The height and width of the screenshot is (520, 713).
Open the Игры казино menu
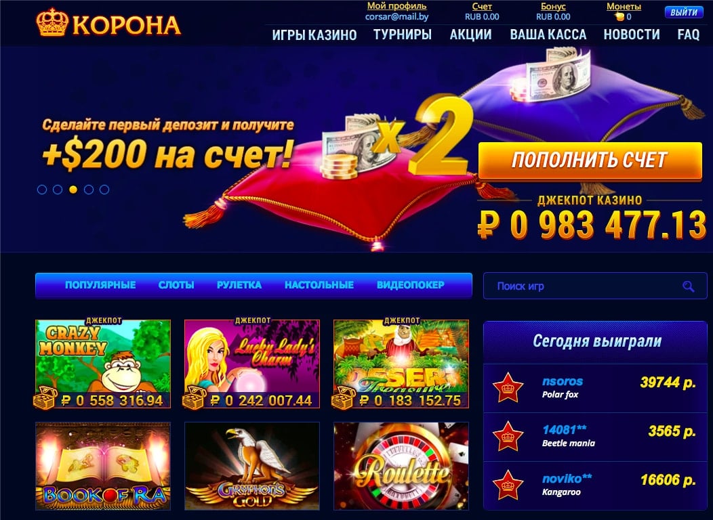point(314,35)
